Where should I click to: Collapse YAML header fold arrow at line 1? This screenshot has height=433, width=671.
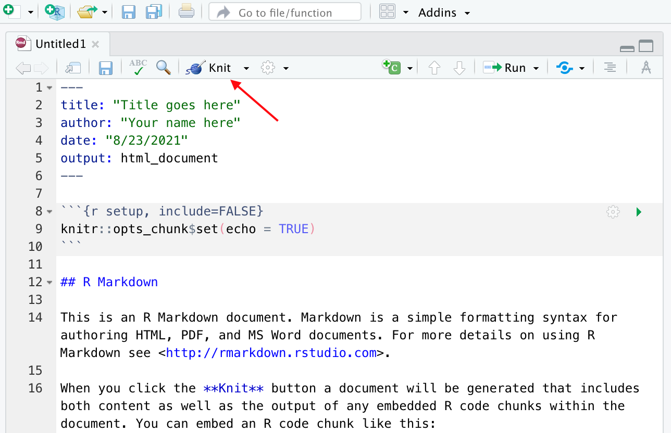(x=49, y=88)
